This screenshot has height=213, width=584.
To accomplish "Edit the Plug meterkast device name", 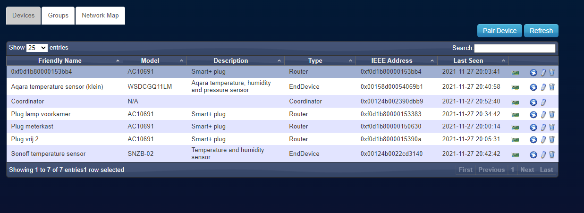I will click(543, 127).
